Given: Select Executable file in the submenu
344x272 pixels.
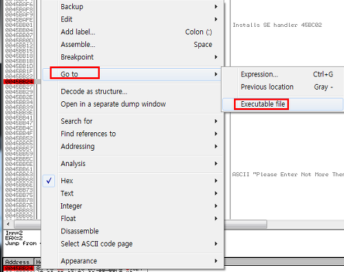Looking at the screenshot, I should (283, 104).
